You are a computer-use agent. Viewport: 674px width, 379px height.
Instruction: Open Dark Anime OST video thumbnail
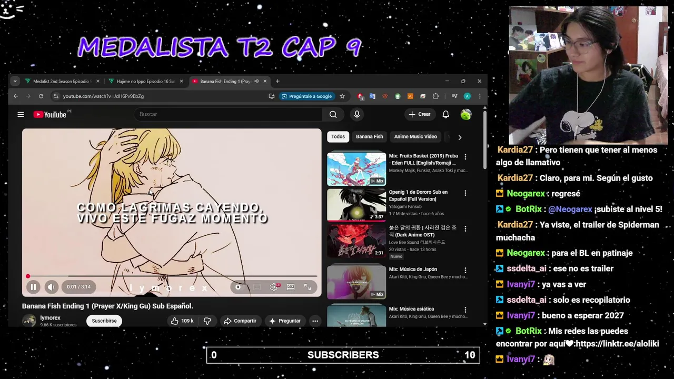point(356,241)
